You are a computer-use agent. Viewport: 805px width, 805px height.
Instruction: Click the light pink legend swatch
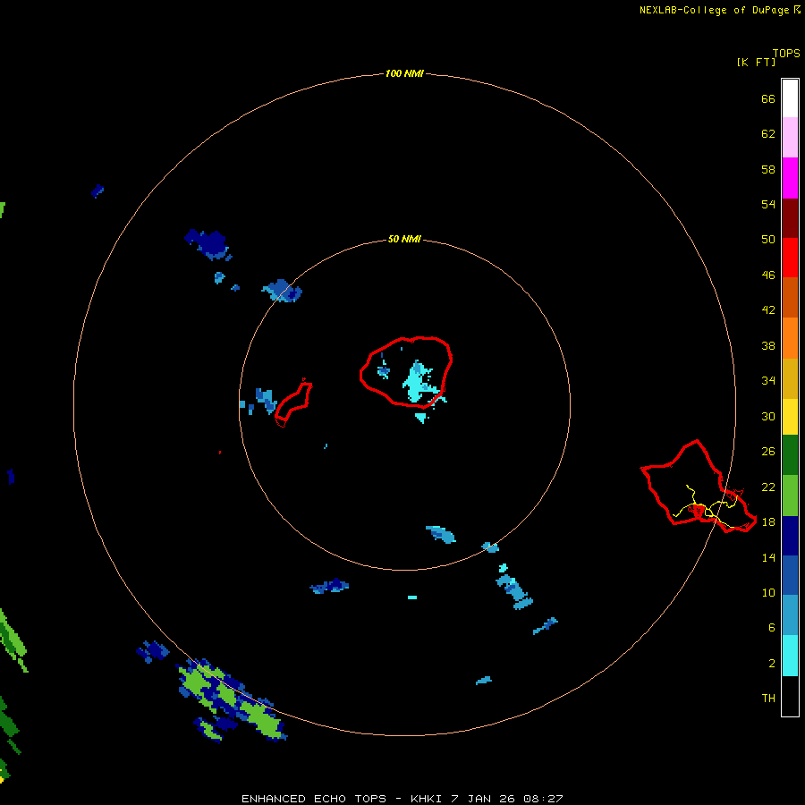(790, 137)
